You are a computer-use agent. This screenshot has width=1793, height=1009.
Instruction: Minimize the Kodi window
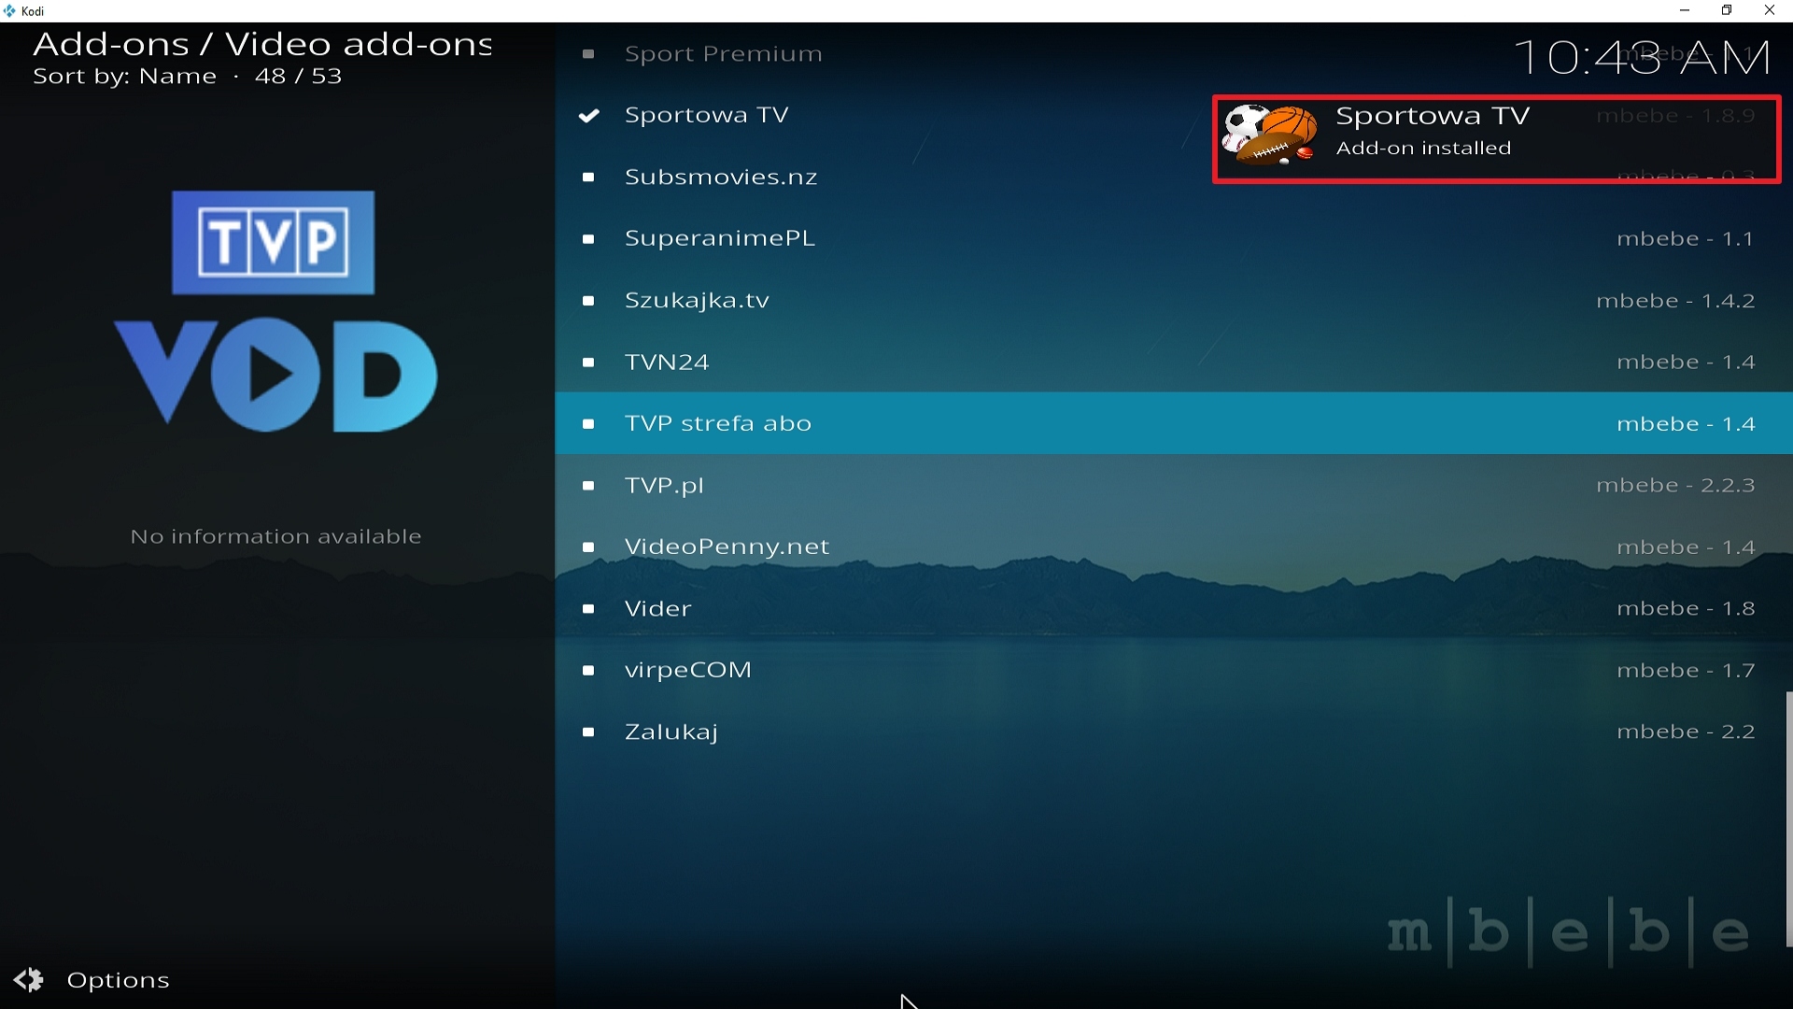(x=1685, y=11)
